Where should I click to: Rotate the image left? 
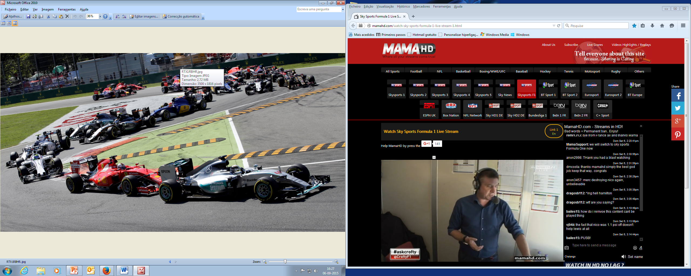(118, 16)
